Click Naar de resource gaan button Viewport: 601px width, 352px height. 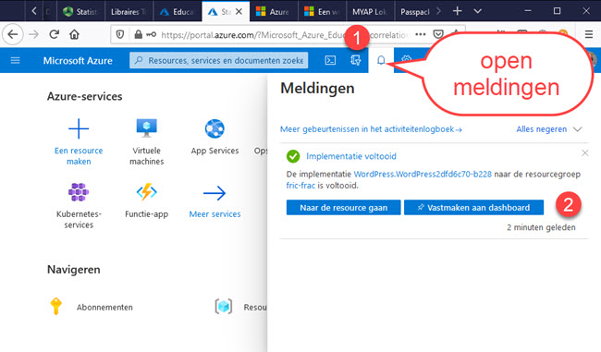(x=343, y=208)
